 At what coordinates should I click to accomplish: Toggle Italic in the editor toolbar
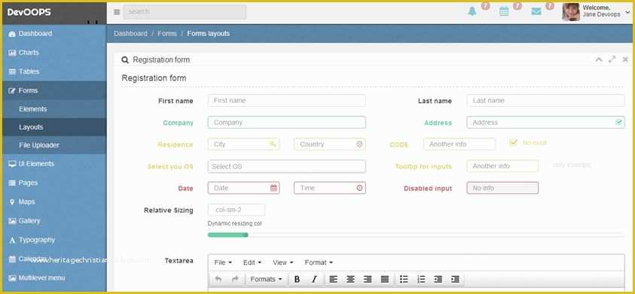(314, 279)
